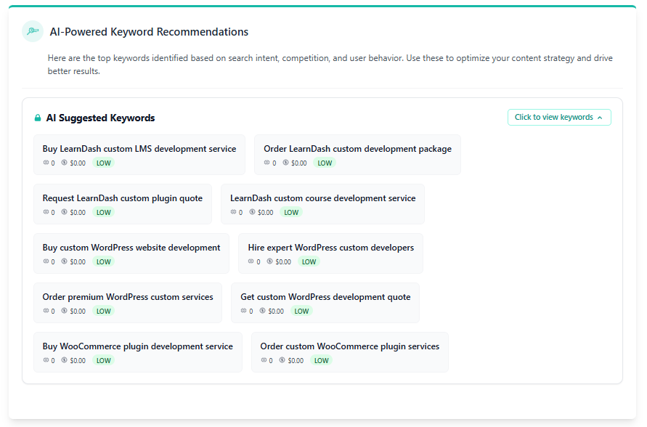
Task: Click cost icon under Order custom WooCommerce plugin services
Action: coord(282,360)
